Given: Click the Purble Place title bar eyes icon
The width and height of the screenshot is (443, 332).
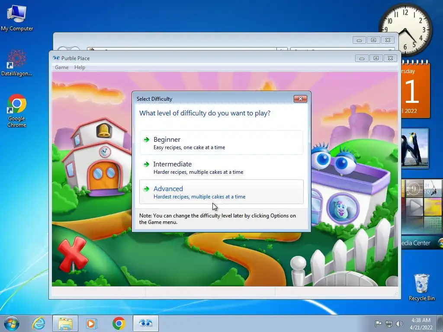Looking at the screenshot, I should [56, 58].
